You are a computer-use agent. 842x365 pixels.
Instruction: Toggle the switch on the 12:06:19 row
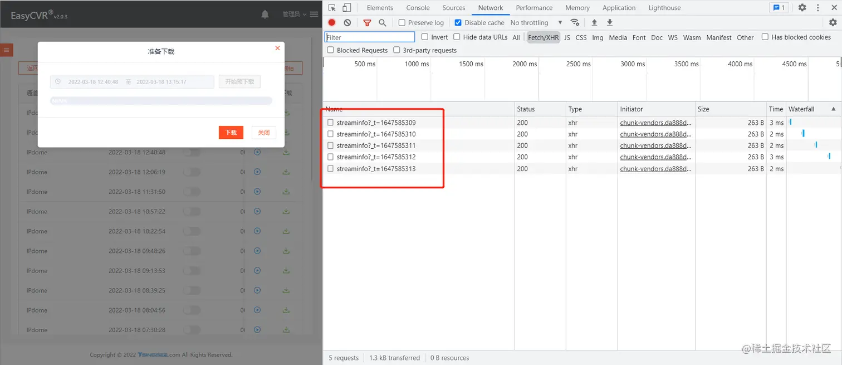click(x=192, y=172)
